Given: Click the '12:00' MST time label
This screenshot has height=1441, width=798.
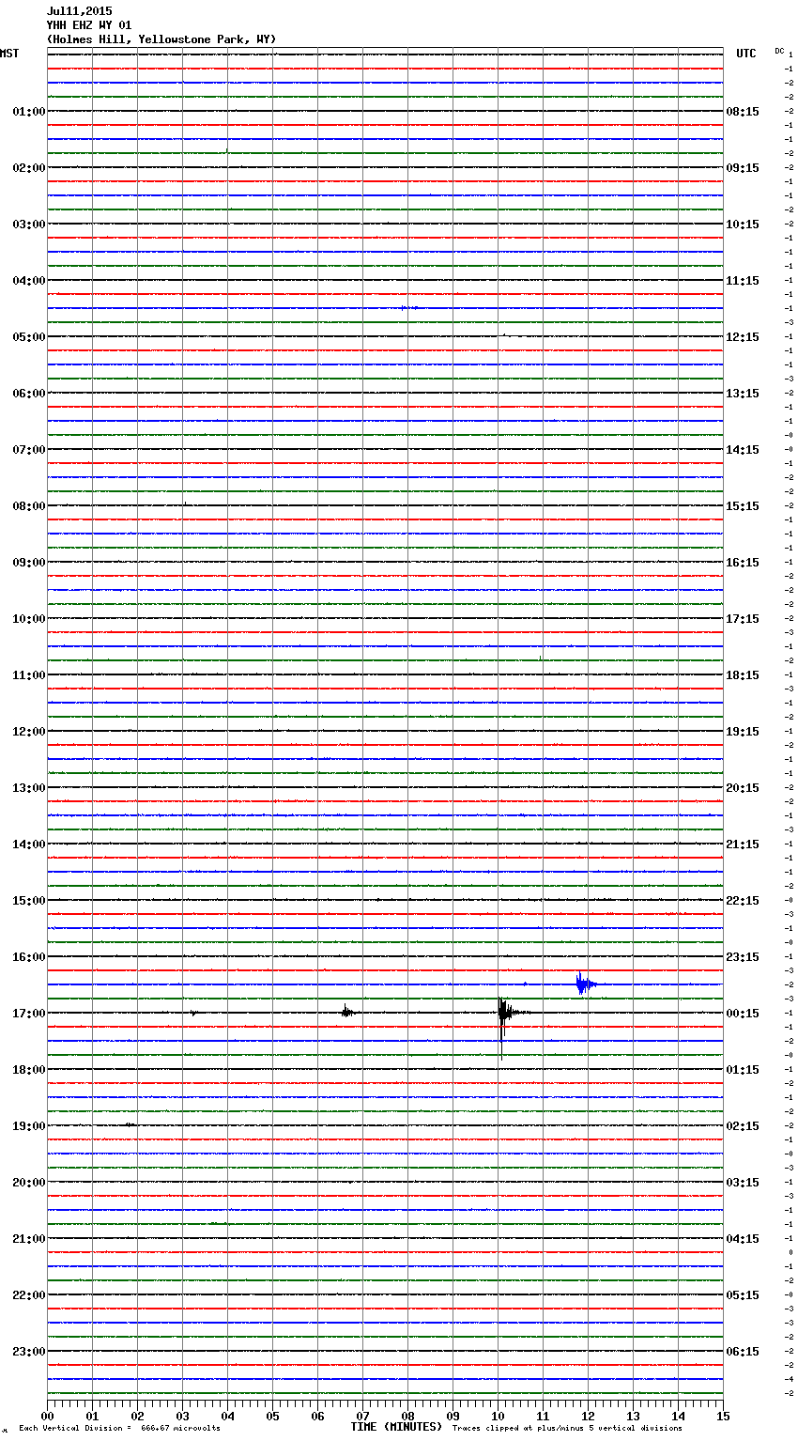Looking at the screenshot, I should point(29,732).
